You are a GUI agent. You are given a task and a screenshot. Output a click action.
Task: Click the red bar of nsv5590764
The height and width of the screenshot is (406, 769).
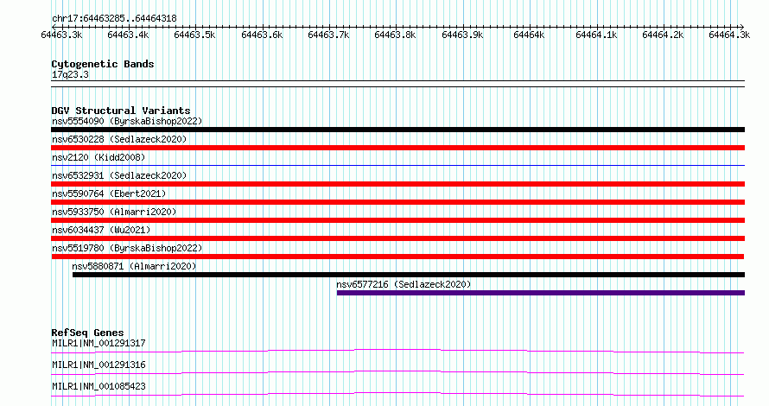[x=397, y=202]
